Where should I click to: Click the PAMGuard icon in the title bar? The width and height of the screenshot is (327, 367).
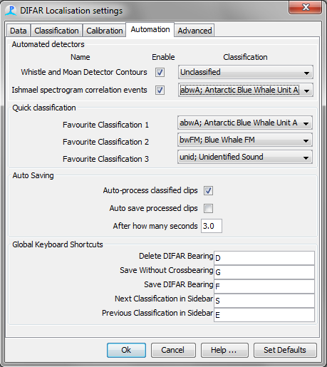(x=11, y=11)
